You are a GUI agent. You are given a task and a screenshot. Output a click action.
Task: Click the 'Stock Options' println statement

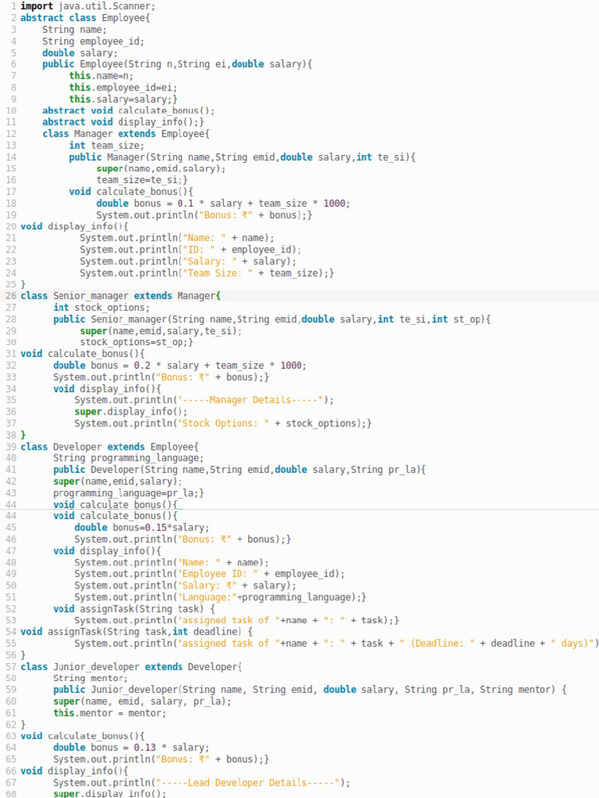(x=222, y=423)
